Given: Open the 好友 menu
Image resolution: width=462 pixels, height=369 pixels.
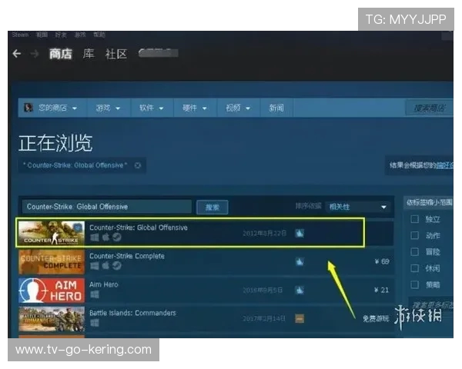Looking at the screenshot, I should [61, 35].
